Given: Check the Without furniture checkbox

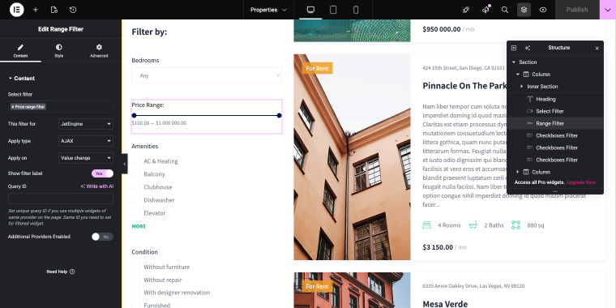Looking at the screenshot, I should pos(135,267).
